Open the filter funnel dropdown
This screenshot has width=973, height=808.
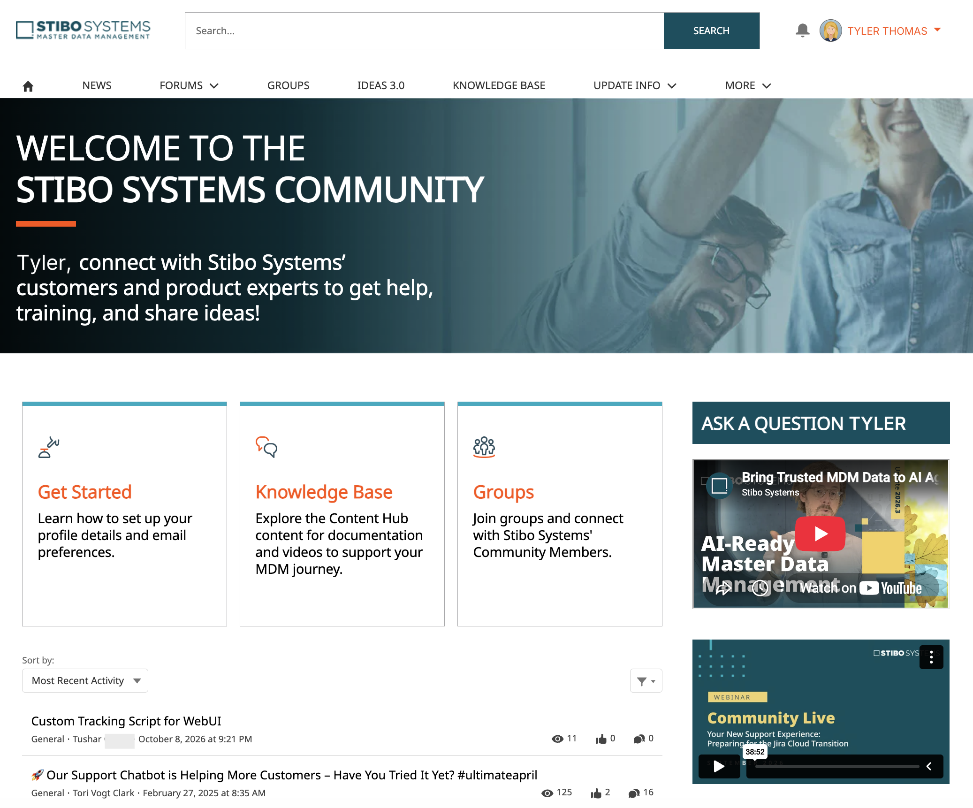point(646,681)
